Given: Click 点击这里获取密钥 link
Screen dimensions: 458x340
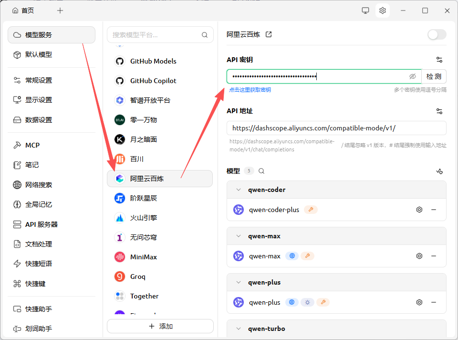Looking at the screenshot, I should 250,90.
